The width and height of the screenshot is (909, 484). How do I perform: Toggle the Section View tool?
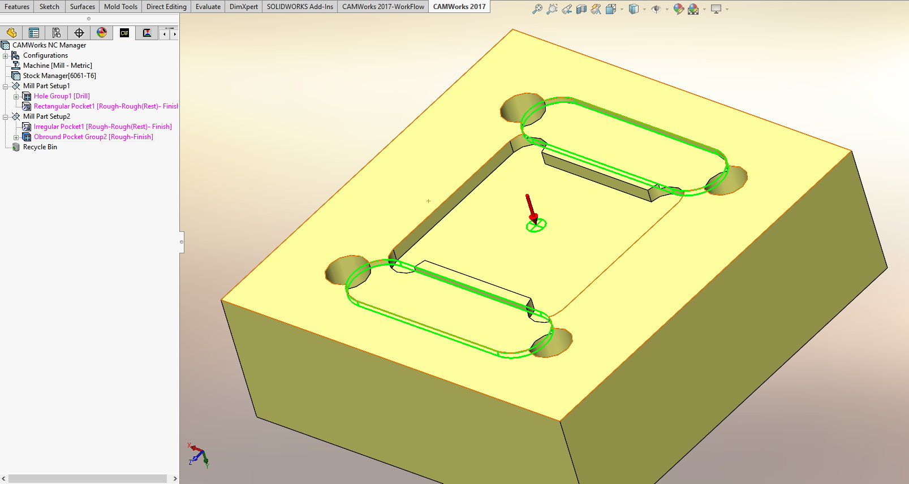pos(581,9)
